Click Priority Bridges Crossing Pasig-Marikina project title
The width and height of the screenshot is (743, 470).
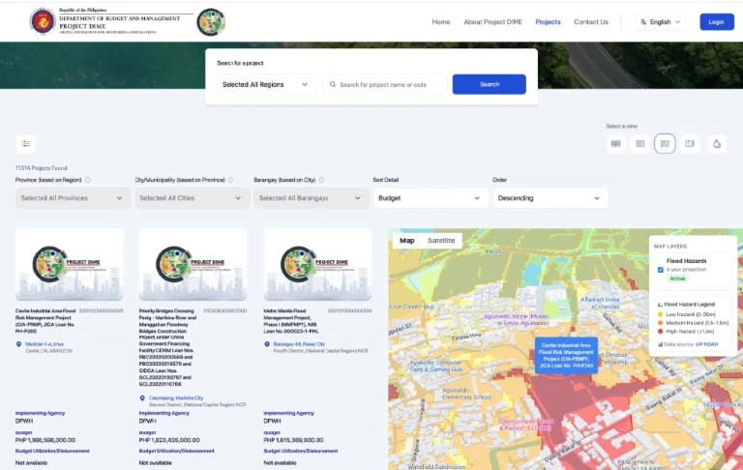(x=165, y=347)
